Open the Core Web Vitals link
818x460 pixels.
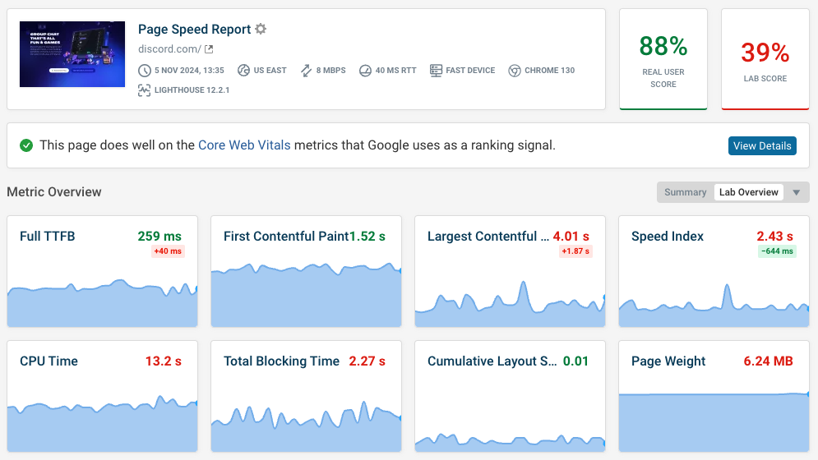tap(244, 145)
